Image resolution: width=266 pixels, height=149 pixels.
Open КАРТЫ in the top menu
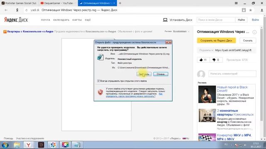coord(77,20)
